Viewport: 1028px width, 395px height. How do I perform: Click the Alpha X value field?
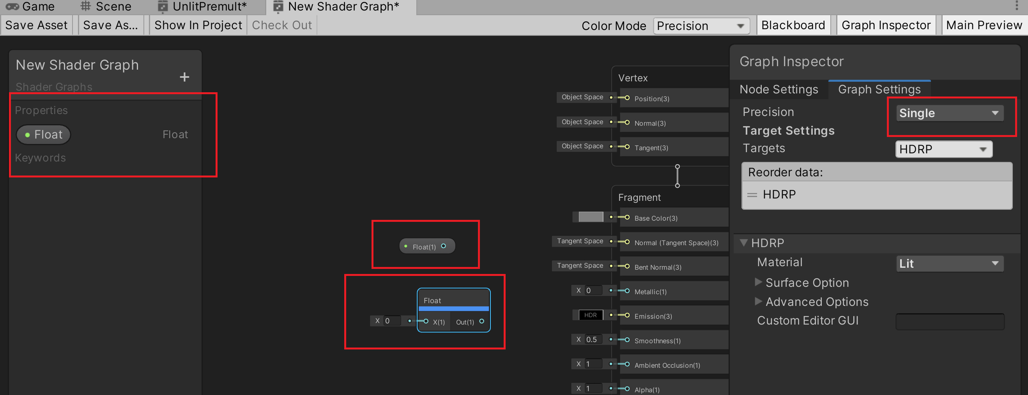593,388
